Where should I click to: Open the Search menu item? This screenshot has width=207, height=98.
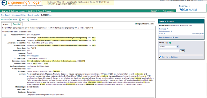click(5, 11)
